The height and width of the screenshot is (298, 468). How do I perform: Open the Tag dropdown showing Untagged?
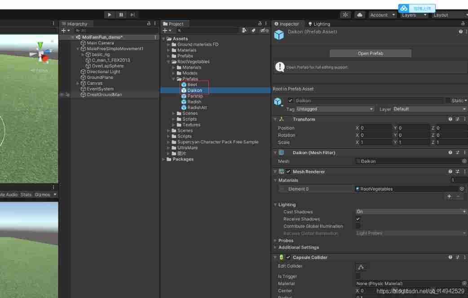point(335,109)
